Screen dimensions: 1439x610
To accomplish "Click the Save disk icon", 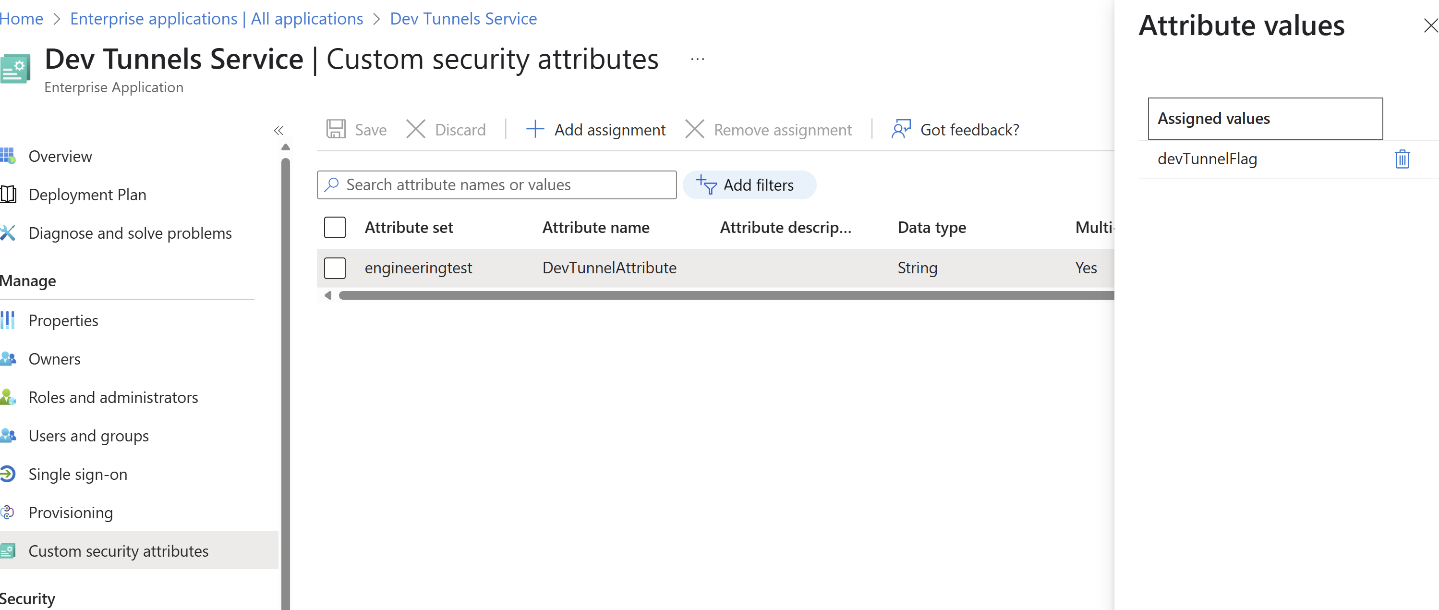I will click(336, 129).
